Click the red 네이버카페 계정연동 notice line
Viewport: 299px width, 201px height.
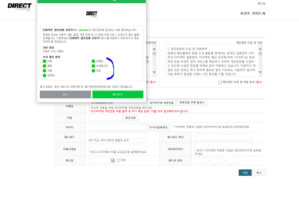[x=138, y=111]
